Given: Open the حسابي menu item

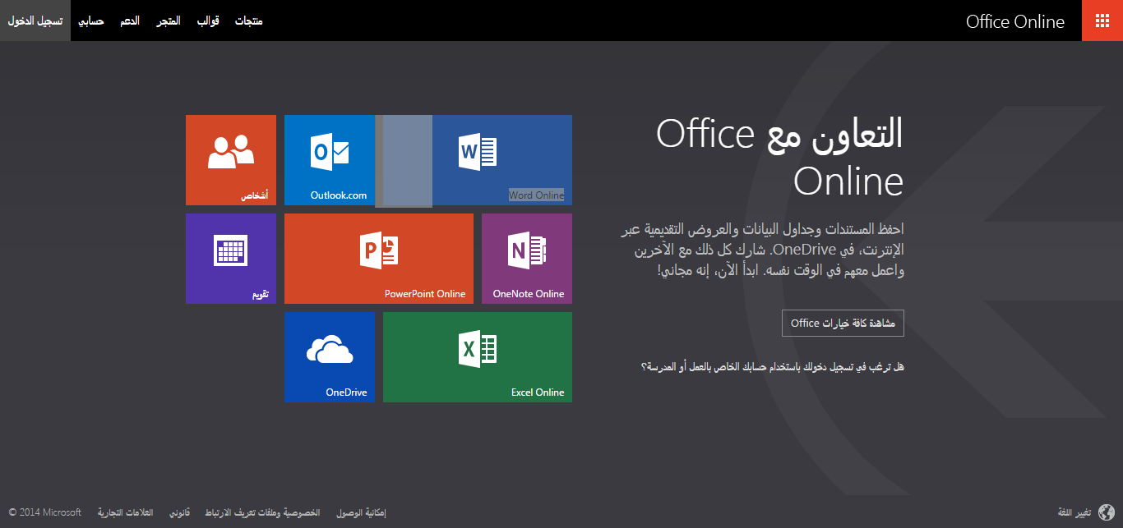Looking at the screenshot, I should tap(90, 21).
